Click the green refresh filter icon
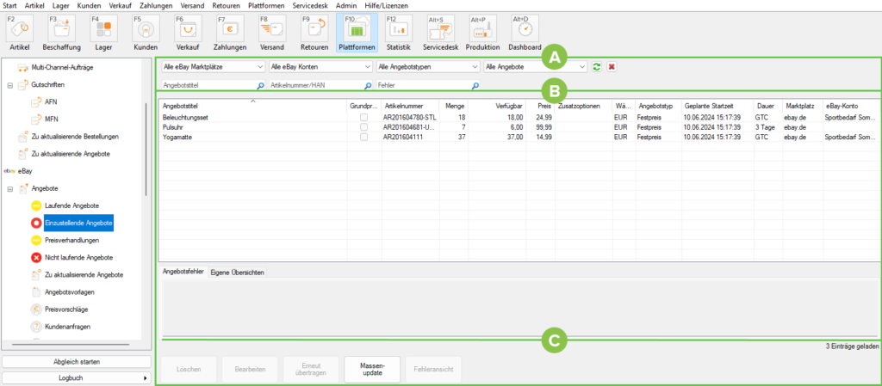 click(x=597, y=66)
